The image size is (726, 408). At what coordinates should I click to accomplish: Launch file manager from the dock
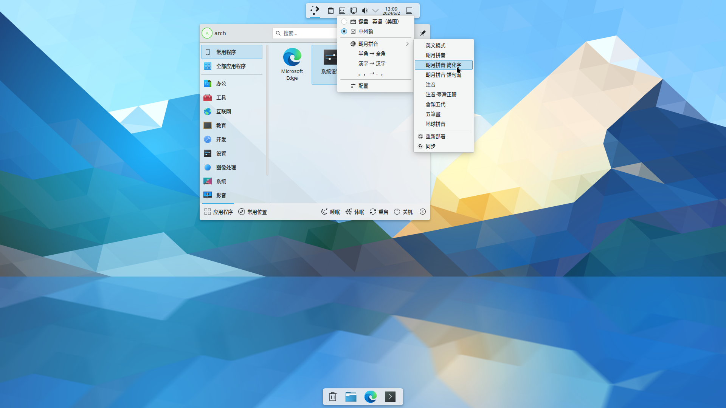pos(351,397)
